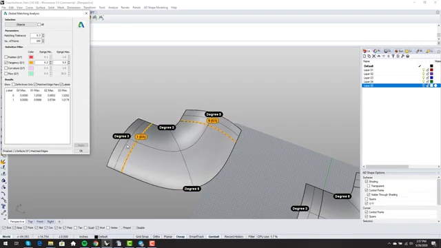
Task: Click the Rhino icon on the taskbar
Action: coord(107,243)
